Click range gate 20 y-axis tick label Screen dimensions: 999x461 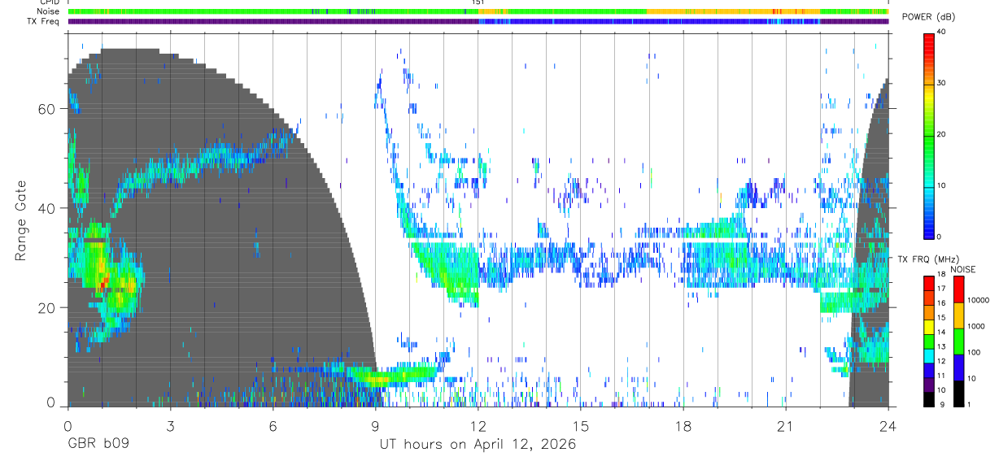pyautogui.click(x=48, y=307)
